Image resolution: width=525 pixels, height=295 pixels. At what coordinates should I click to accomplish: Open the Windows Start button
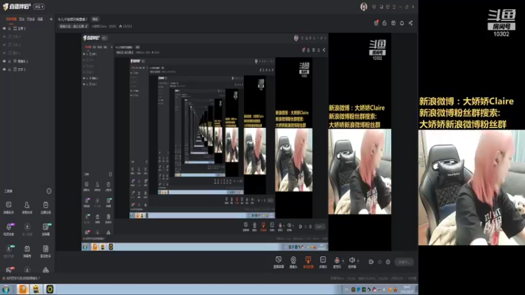[6, 289]
